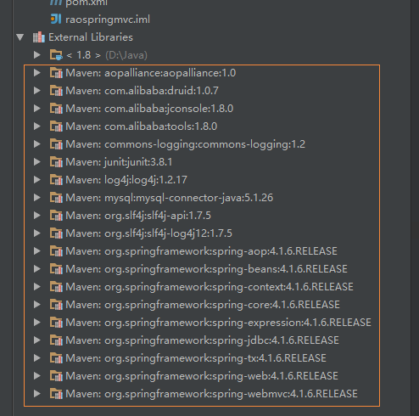Select the spring-context:4.1.6.RELEASE row text
Screen dimensions: 419x416
[x=209, y=287]
